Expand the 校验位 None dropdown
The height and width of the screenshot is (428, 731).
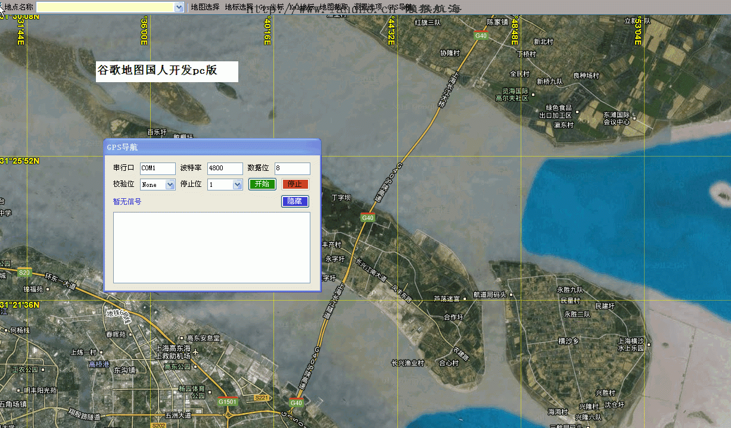[x=170, y=185]
